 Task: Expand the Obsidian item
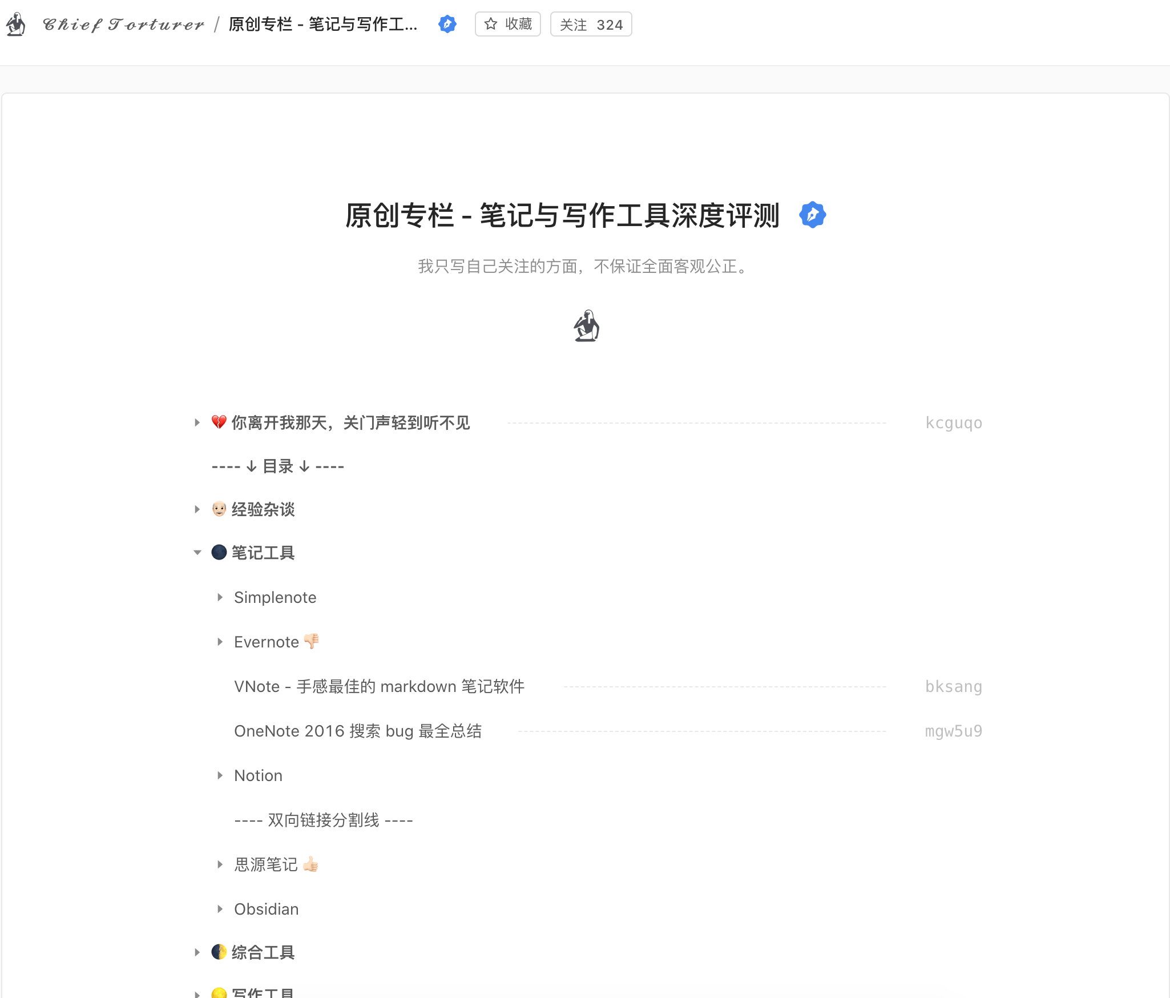(x=220, y=909)
